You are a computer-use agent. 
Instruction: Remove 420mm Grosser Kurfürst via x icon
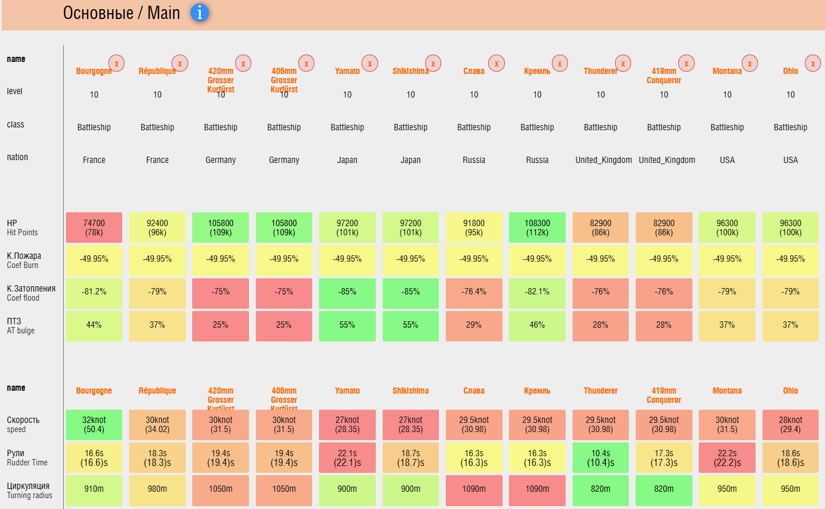(243, 63)
